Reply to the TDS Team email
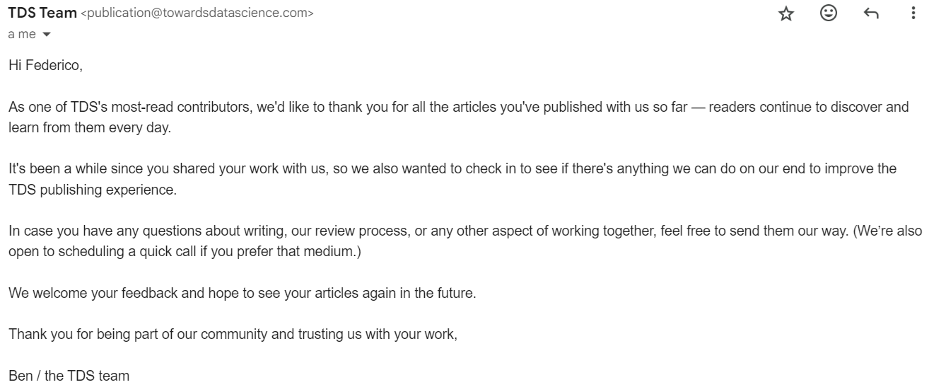The width and height of the screenshot is (929, 392). (871, 13)
